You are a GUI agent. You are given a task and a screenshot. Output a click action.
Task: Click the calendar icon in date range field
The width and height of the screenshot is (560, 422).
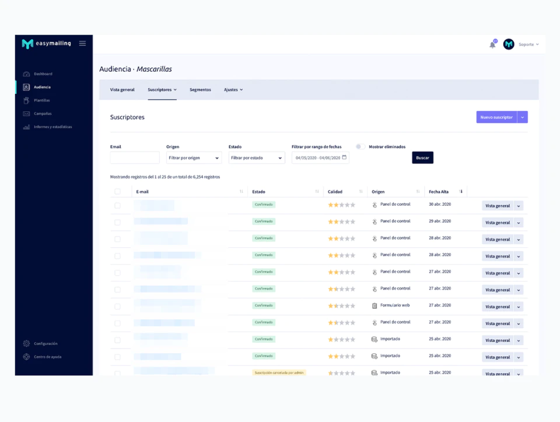[344, 157]
